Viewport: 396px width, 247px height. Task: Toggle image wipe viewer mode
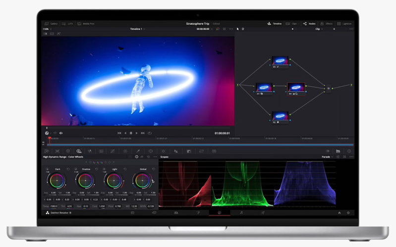click(x=45, y=34)
